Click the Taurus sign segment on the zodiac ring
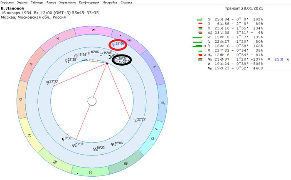Image resolution: width=291 pixels, height=180 pixels. pos(21,99)
